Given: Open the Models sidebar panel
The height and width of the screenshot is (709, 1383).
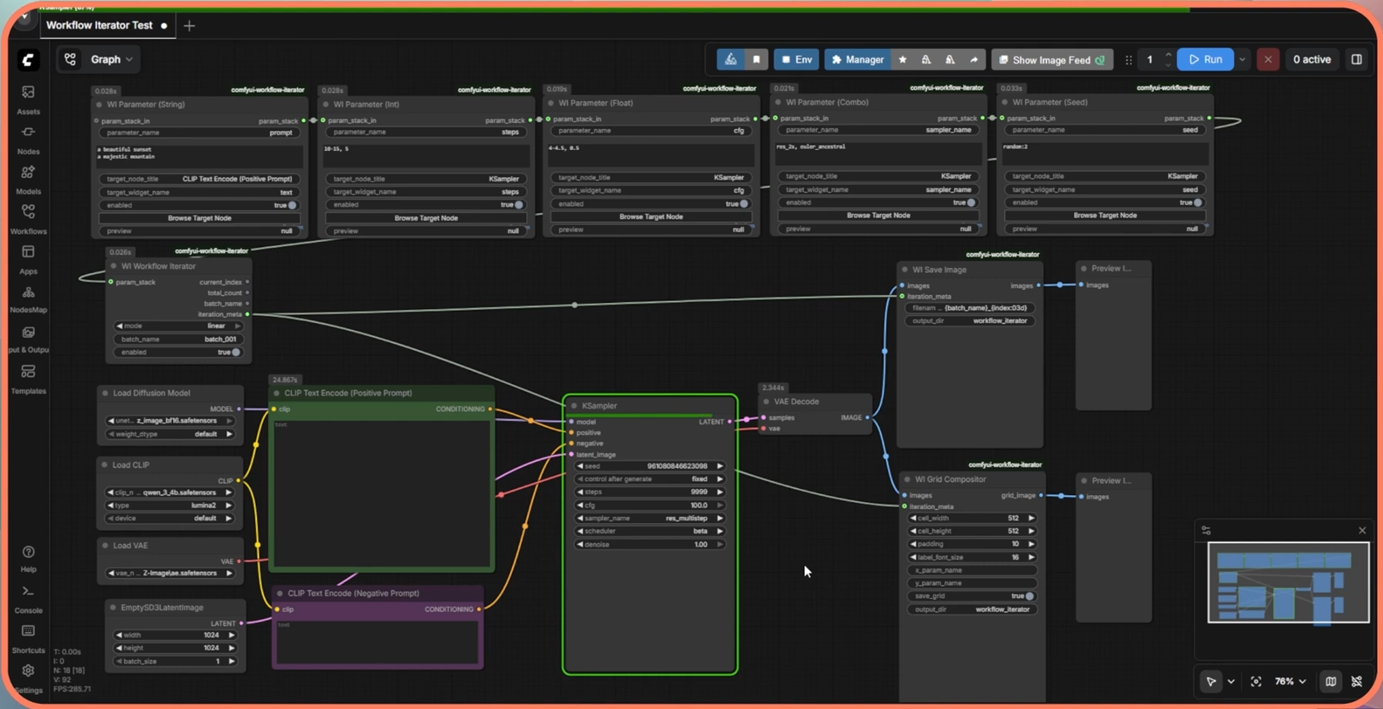Looking at the screenshot, I should pyautogui.click(x=28, y=179).
